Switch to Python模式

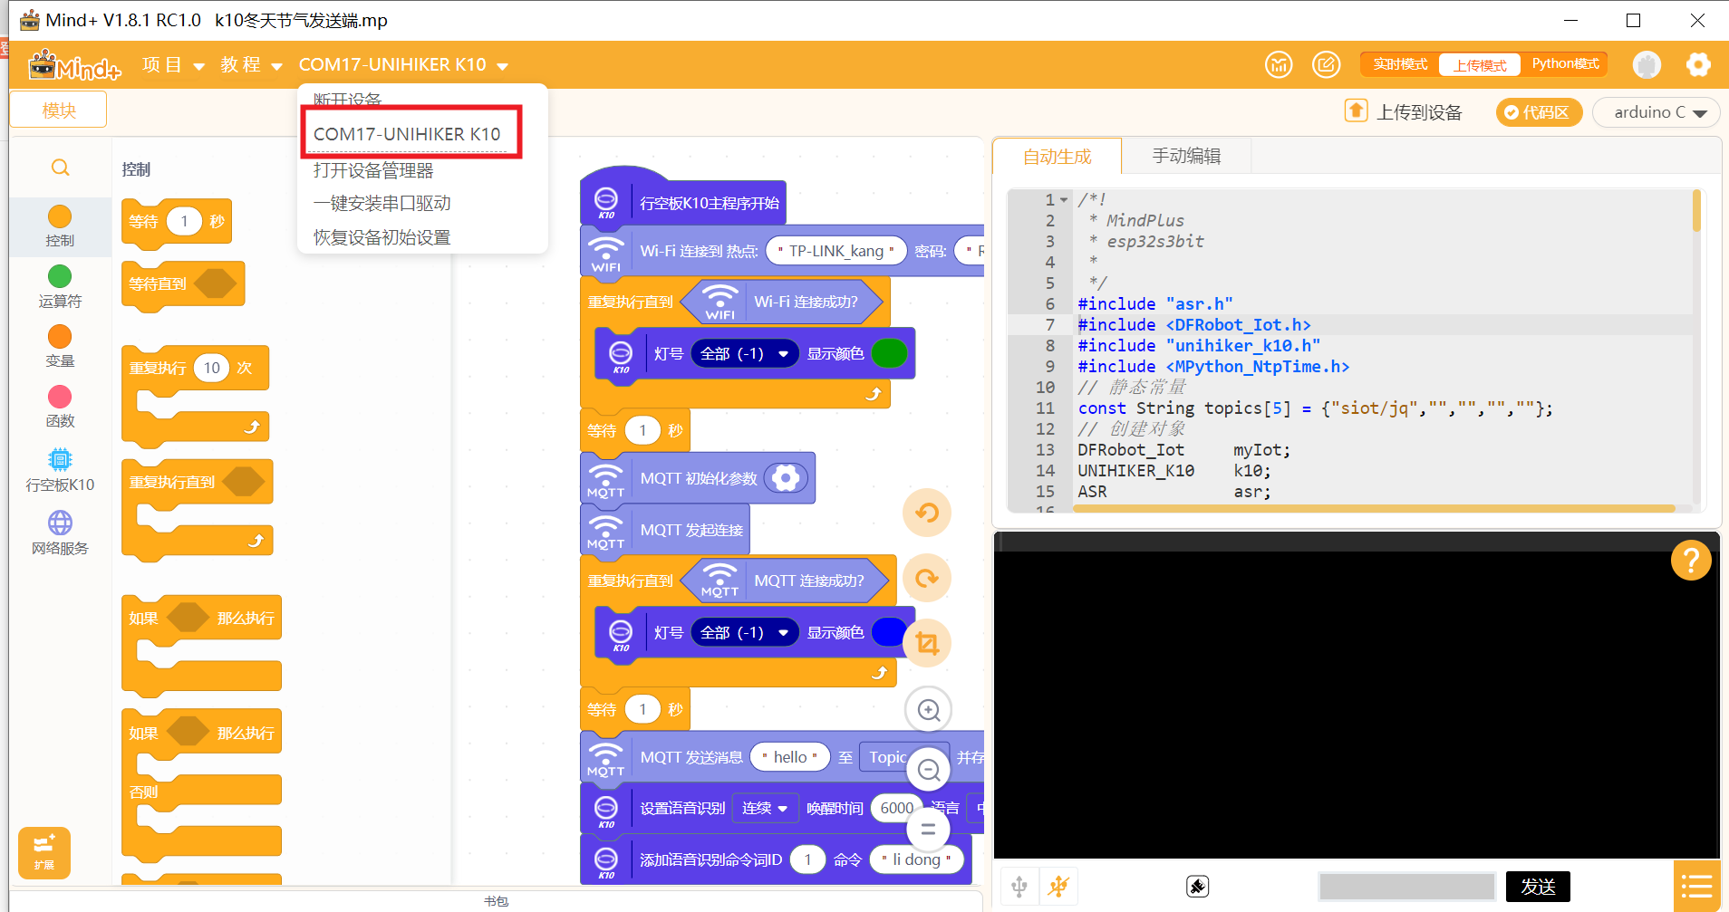click(x=1565, y=63)
